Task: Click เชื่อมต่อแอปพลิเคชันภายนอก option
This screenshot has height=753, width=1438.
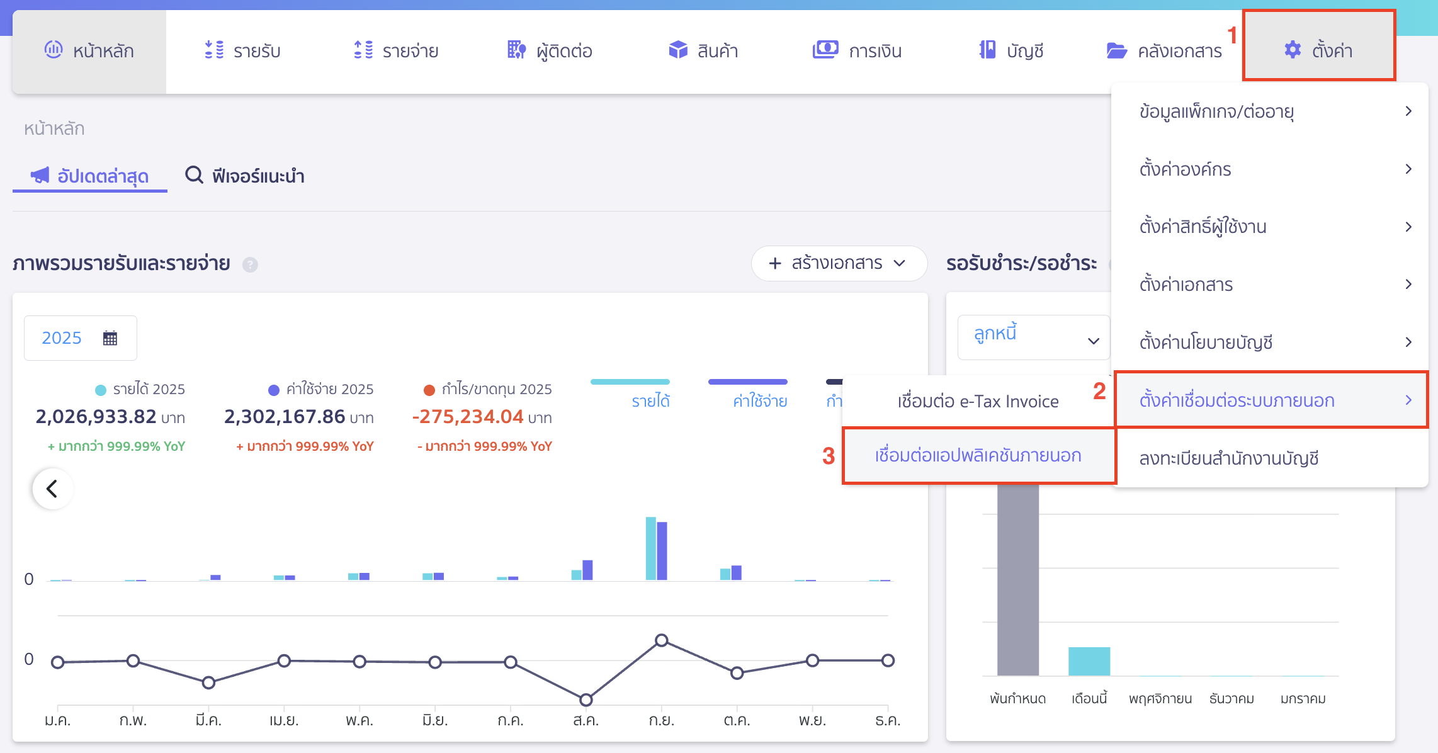Action: (x=978, y=455)
